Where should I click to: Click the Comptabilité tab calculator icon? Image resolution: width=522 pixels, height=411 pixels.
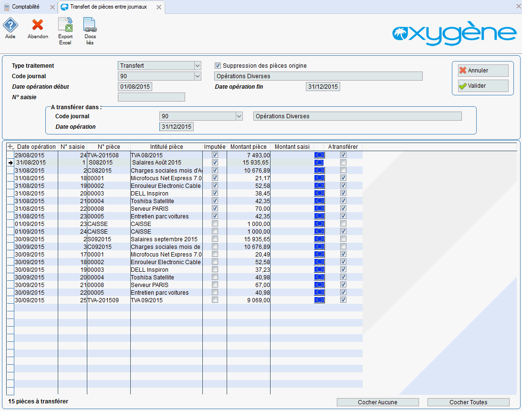(x=7, y=7)
